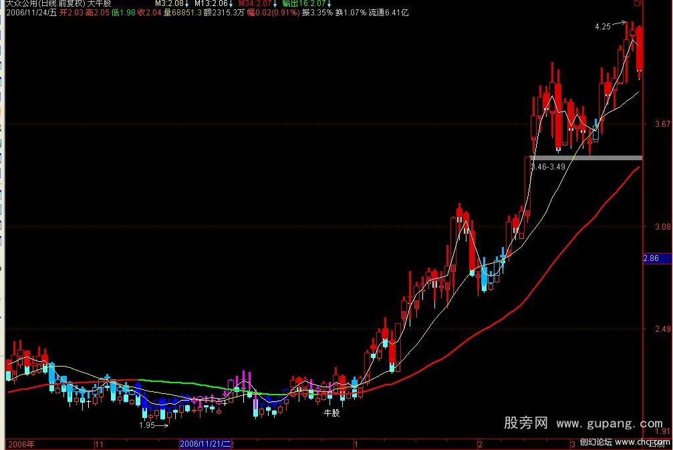Select the gray 3.46-3.49 gap bar

click(x=585, y=158)
